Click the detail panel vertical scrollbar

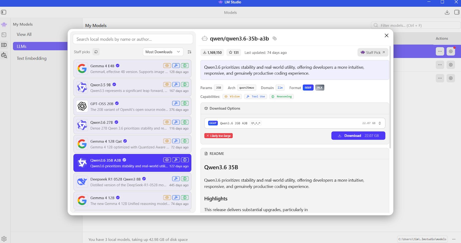390,97
